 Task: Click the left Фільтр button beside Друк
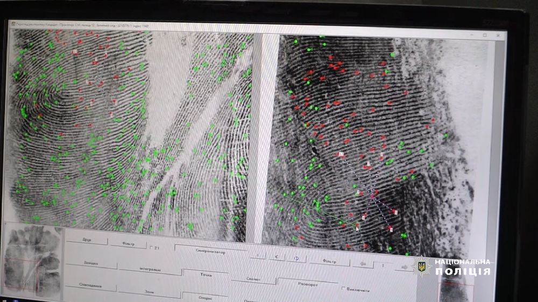(129, 244)
